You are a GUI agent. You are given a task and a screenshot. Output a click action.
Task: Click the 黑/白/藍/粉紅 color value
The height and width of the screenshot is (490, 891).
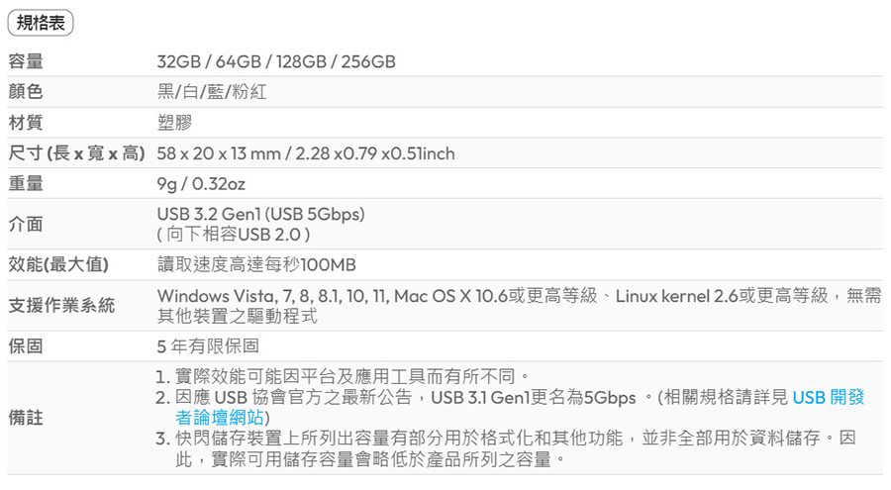(212, 93)
